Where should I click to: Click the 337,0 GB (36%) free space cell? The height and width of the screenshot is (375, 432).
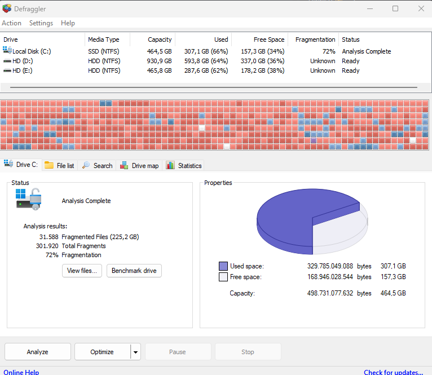tap(263, 61)
